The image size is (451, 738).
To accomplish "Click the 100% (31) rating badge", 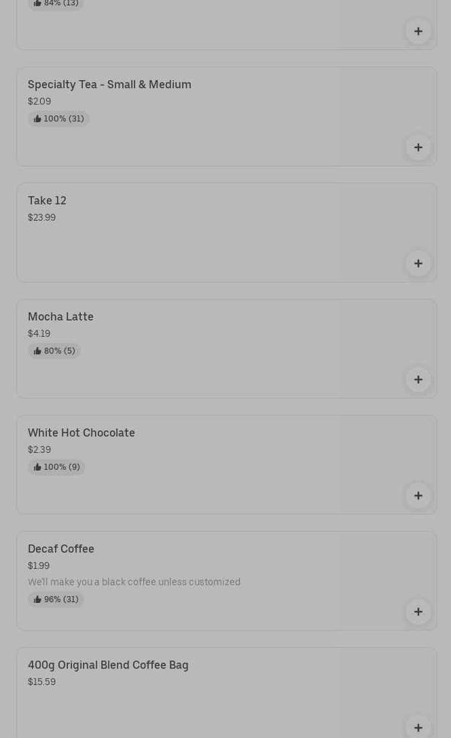I will (58, 119).
